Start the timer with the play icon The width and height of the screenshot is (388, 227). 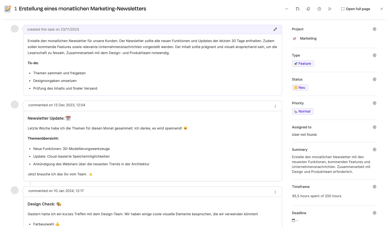point(330,9)
